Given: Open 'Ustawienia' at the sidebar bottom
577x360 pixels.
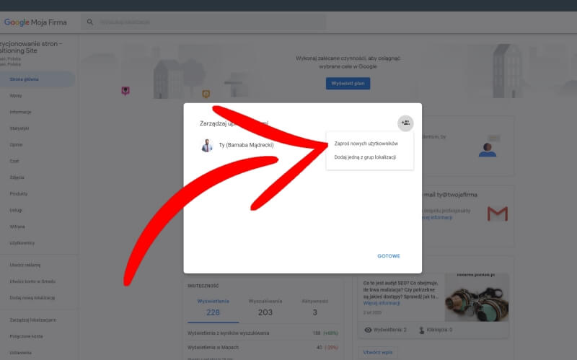Looking at the screenshot, I should [x=21, y=353].
